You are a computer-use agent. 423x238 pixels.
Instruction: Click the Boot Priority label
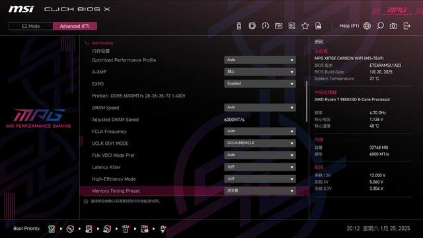(x=26, y=229)
